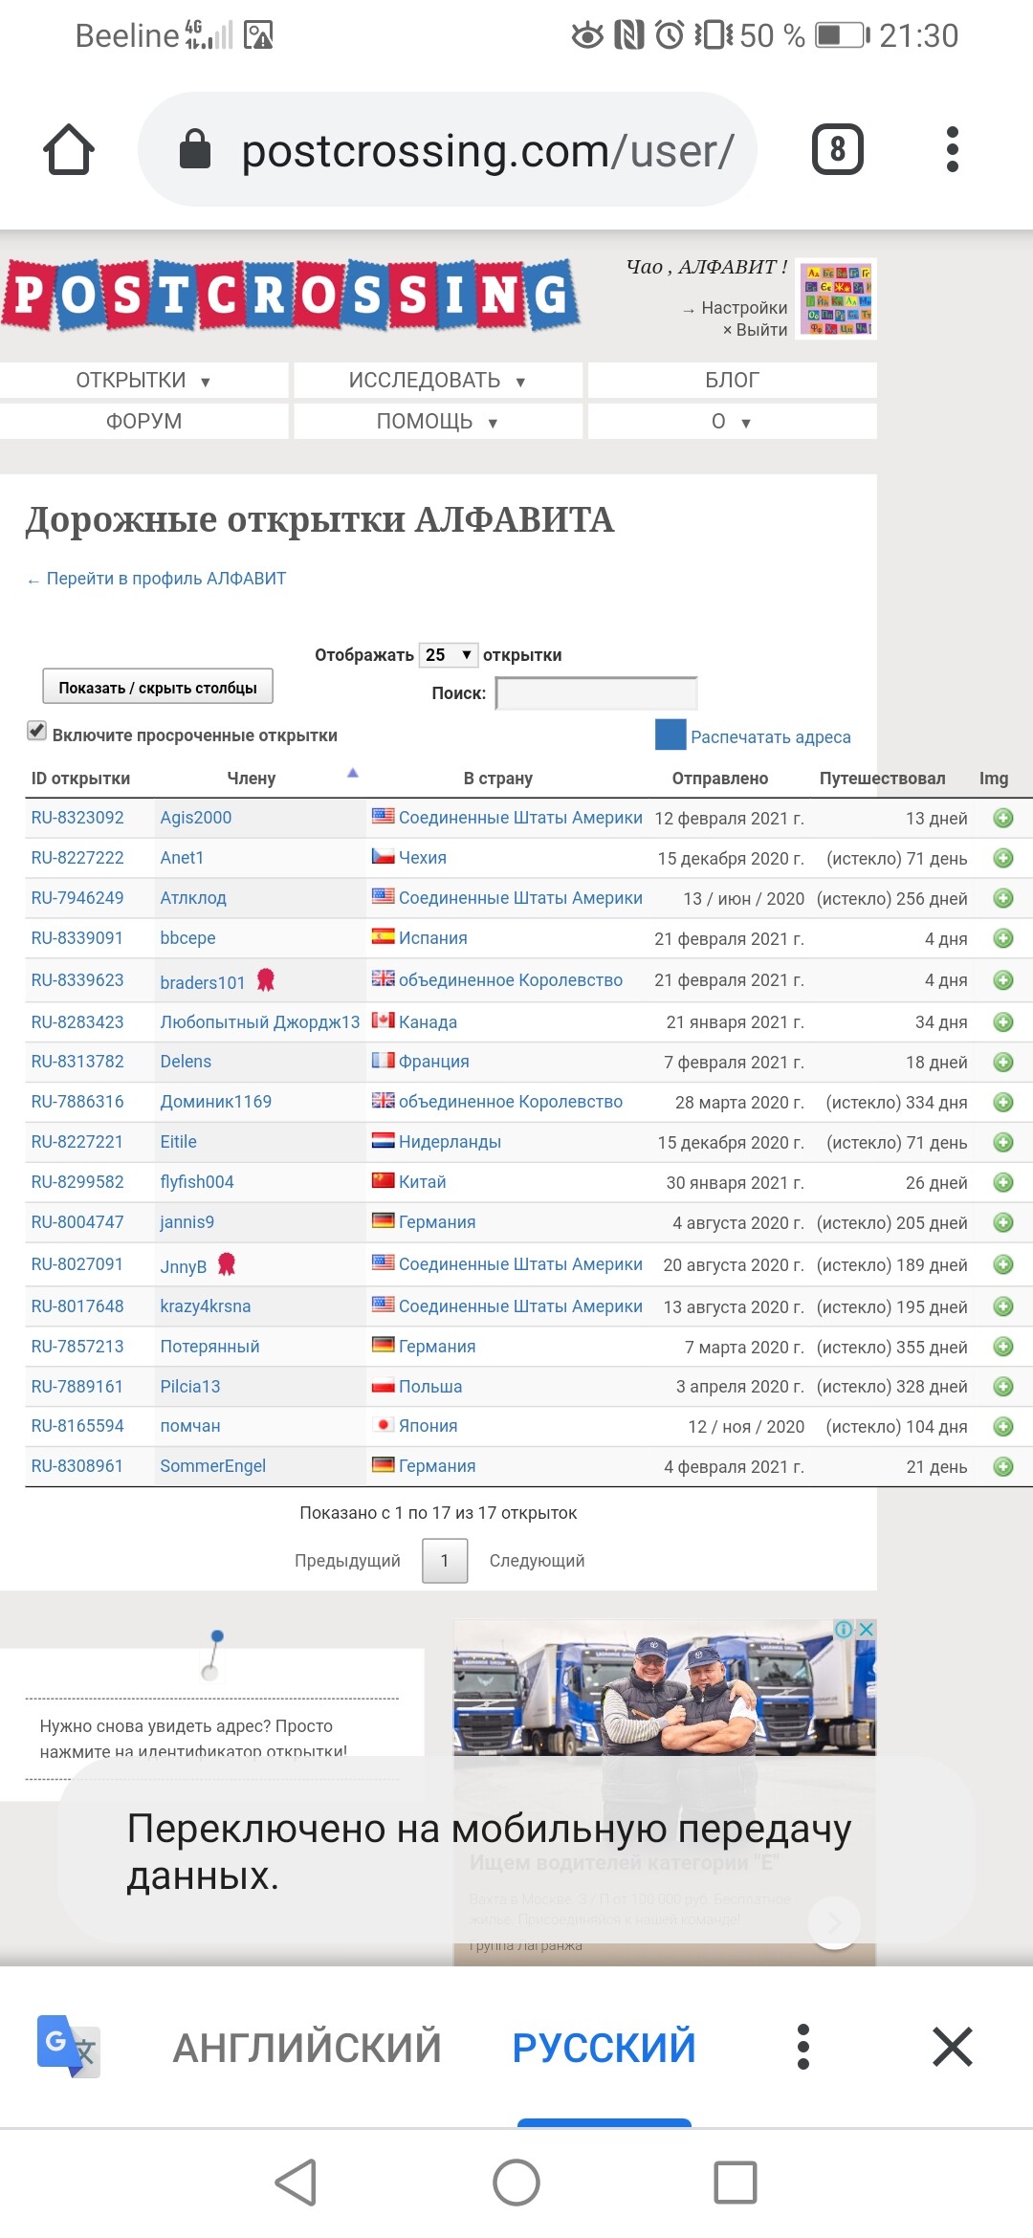Tap the Google Translate logo icon
1033x2238 pixels.
click(68, 2047)
